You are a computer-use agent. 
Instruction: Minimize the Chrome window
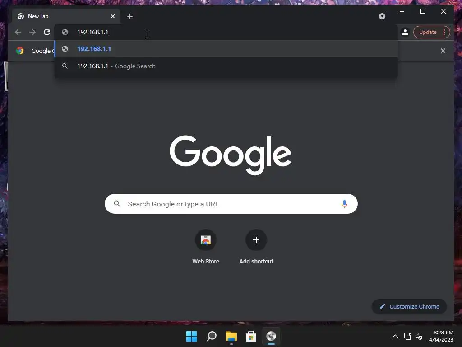(402, 11)
